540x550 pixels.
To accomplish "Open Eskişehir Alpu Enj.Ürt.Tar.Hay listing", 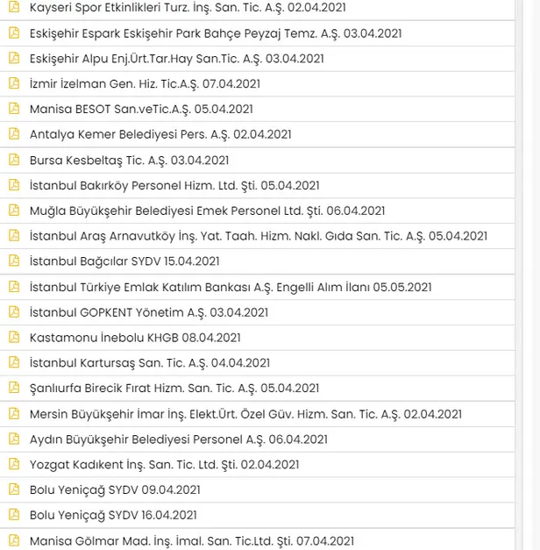I will point(176,59).
